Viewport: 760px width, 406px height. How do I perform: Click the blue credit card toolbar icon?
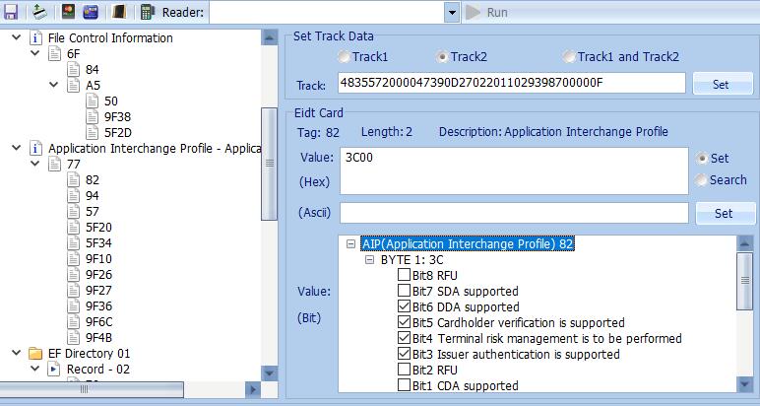91,12
